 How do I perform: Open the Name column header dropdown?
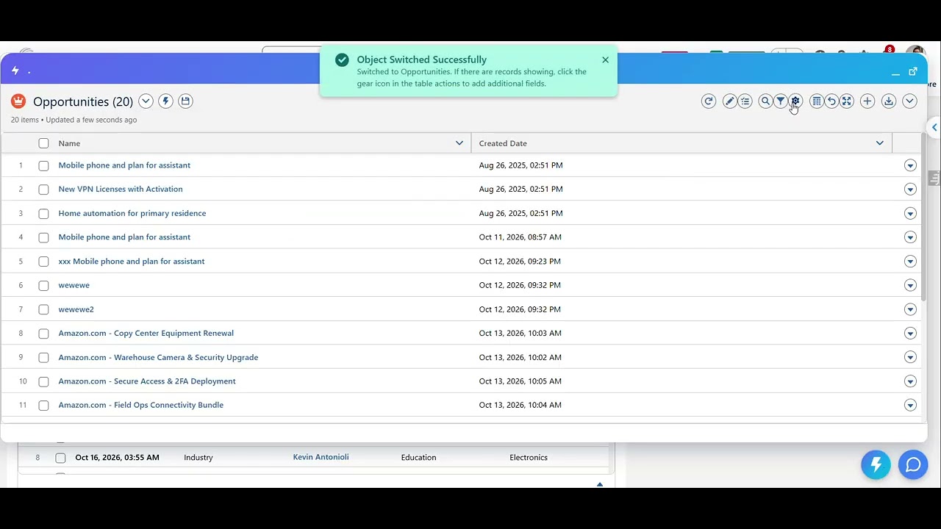click(459, 143)
